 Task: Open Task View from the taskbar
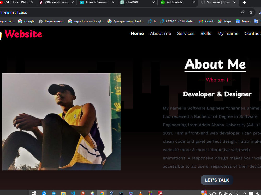(33, 193)
